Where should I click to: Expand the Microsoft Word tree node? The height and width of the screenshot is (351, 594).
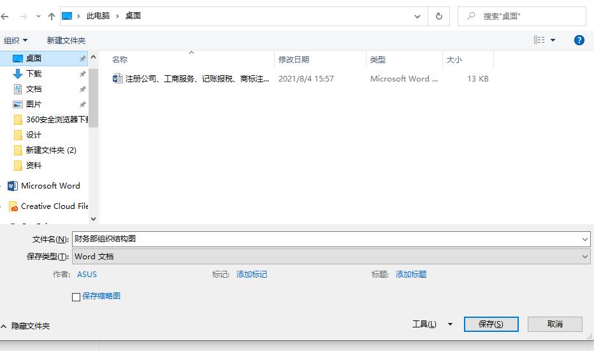point(1,186)
